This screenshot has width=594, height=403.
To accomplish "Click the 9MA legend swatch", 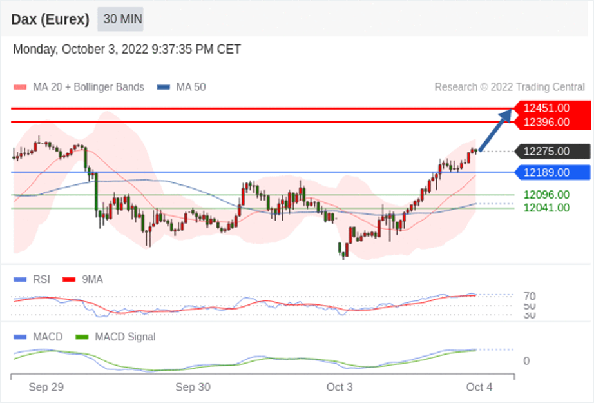I will [x=69, y=280].
